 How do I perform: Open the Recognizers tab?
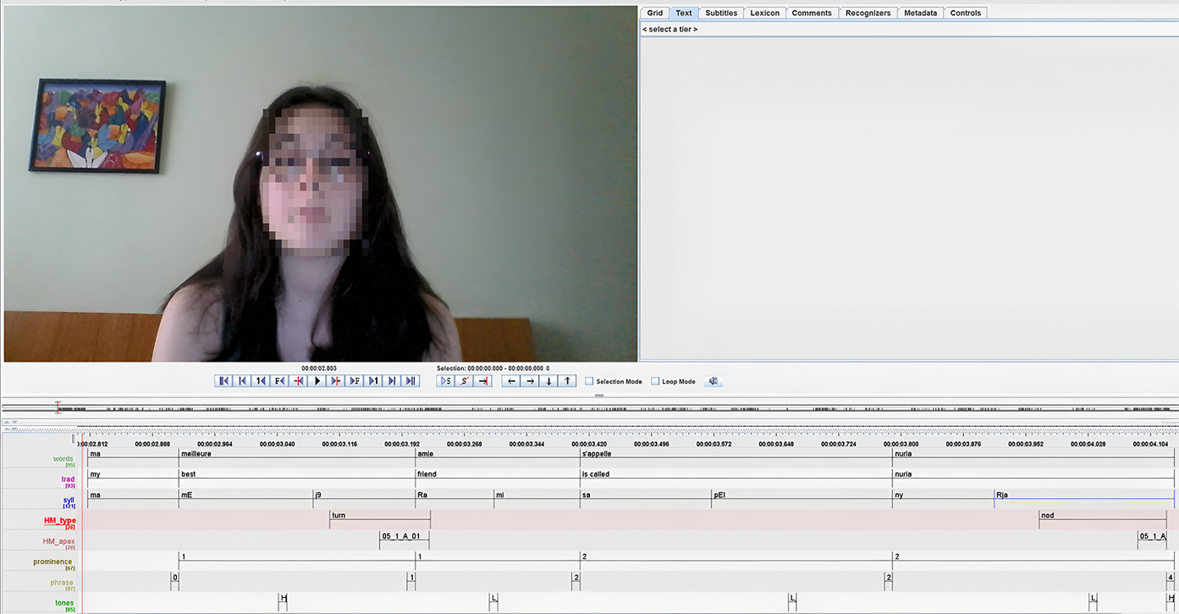pos(868,13)
